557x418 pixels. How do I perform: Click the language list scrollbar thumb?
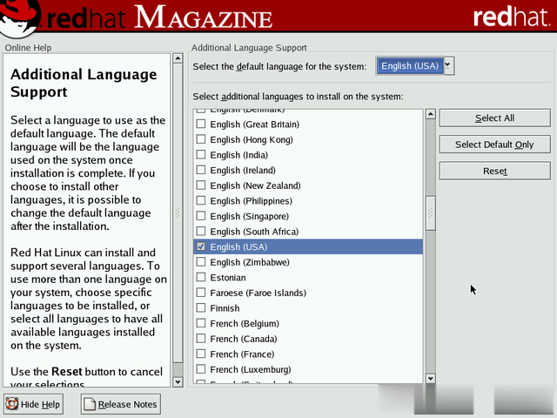[431, 213]
